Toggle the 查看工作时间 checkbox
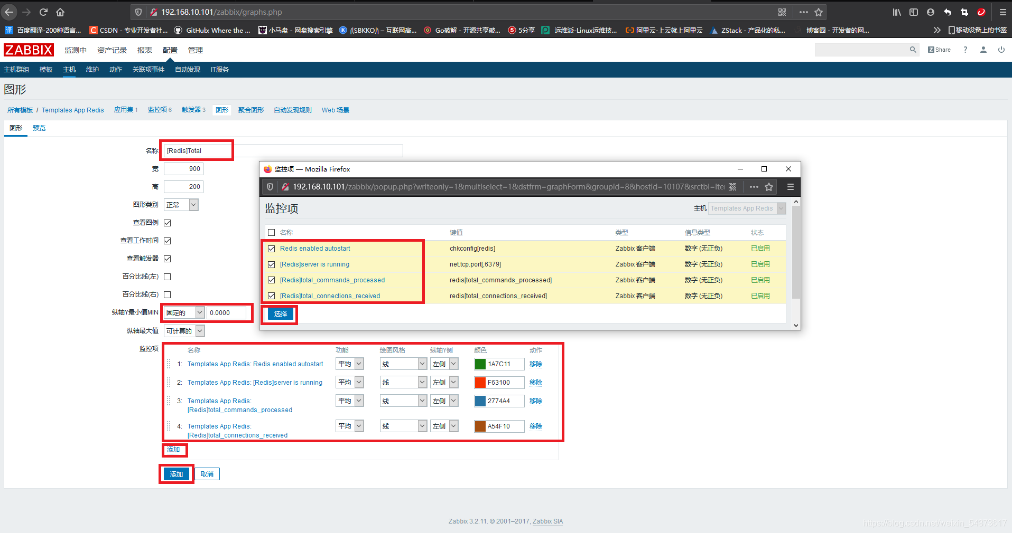The image size is (1012, 533). [x=168, y=241]
